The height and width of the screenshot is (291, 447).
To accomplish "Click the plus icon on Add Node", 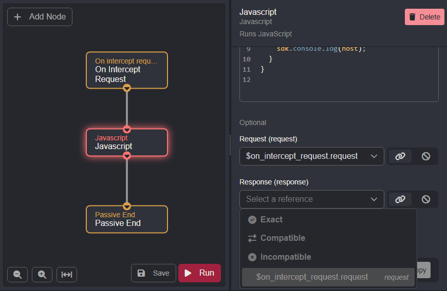I will (x=17, y=17).
